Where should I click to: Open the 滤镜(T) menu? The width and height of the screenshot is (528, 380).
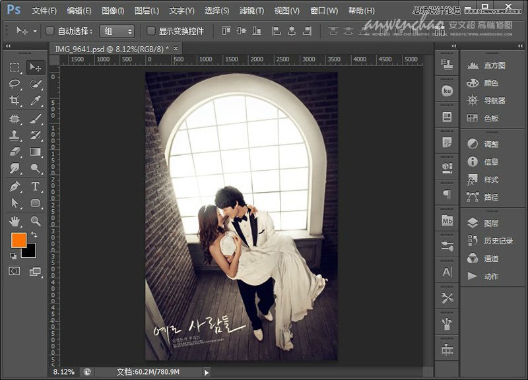(251, 11)
